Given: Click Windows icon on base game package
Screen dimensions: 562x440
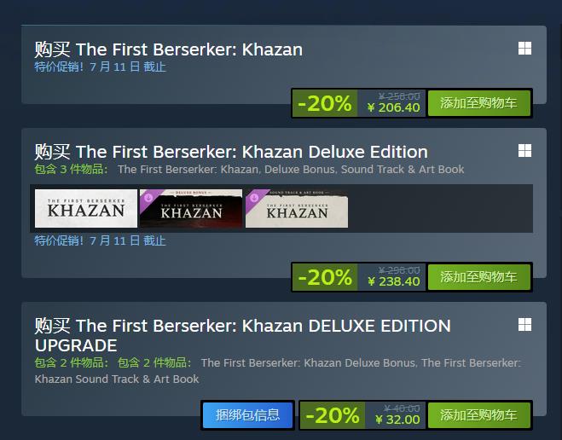Looking at the screenshot, I should pyautogui.click(x=524, y=49).
